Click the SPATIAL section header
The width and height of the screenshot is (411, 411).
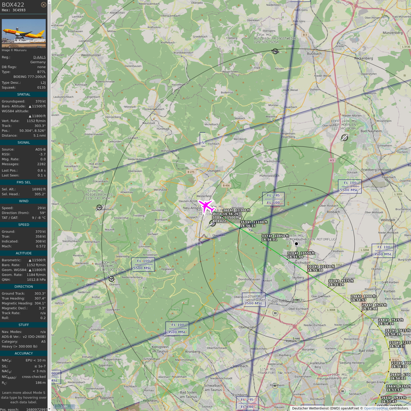[24, 94]
